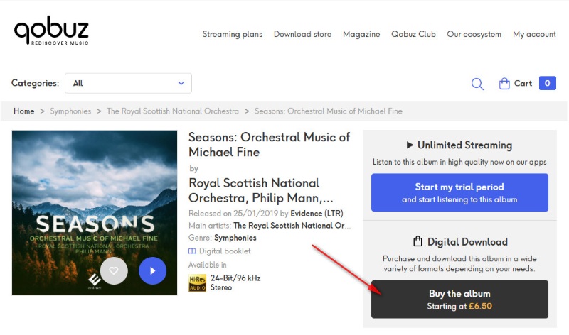The width and height of the screenshot is (569, 335).
Task: Open My account menu
Action: 534,34
